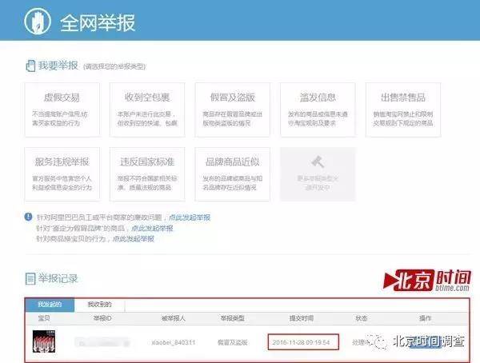Click the hand icon next to 我要举报

click(x=30, y=66)
